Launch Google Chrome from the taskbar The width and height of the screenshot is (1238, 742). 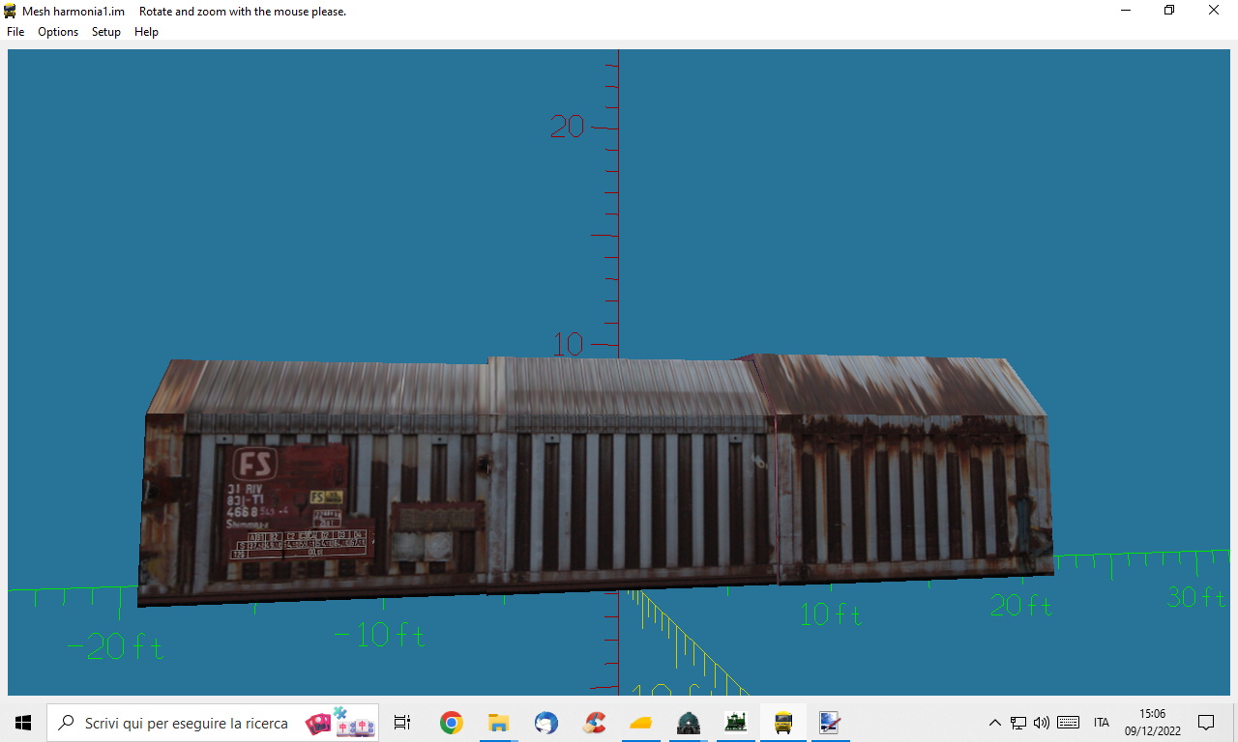point(451,723)
